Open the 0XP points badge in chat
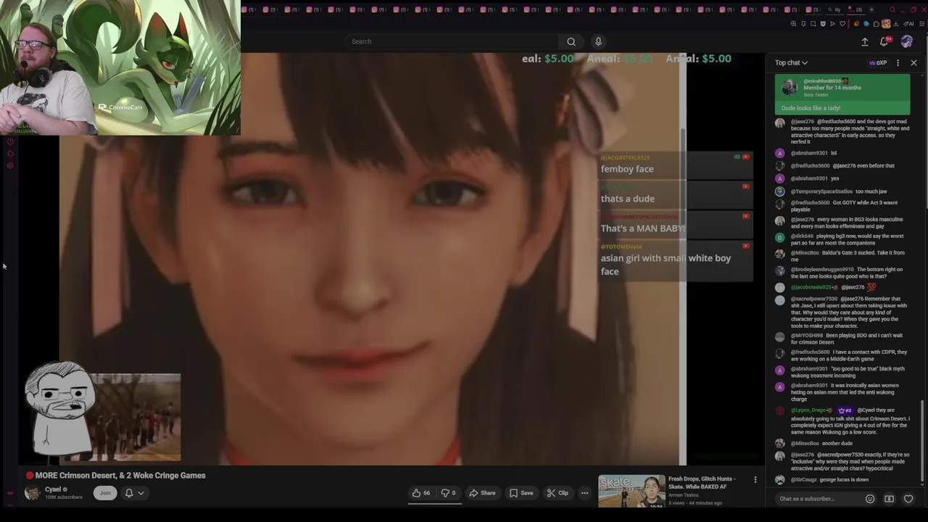This screenshot has height=522, width=928. coord(879,63)
